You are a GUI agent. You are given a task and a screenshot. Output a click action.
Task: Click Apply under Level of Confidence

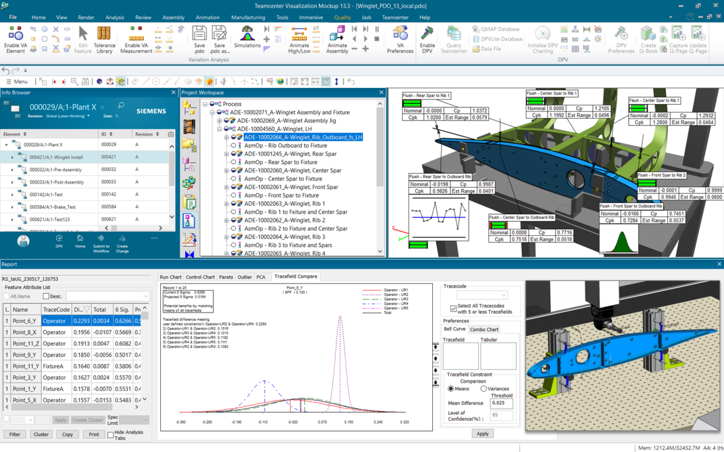(x=482, y=434)
